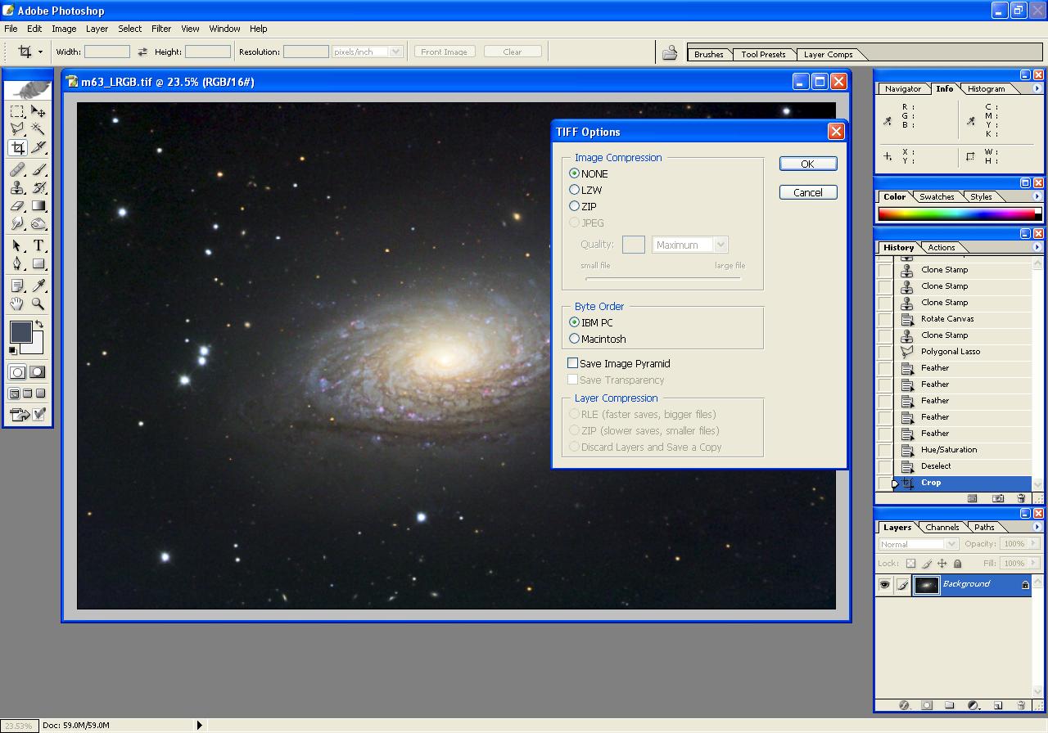Select the Magic Wand tool
1048x733 pixels.
[38, 129]
